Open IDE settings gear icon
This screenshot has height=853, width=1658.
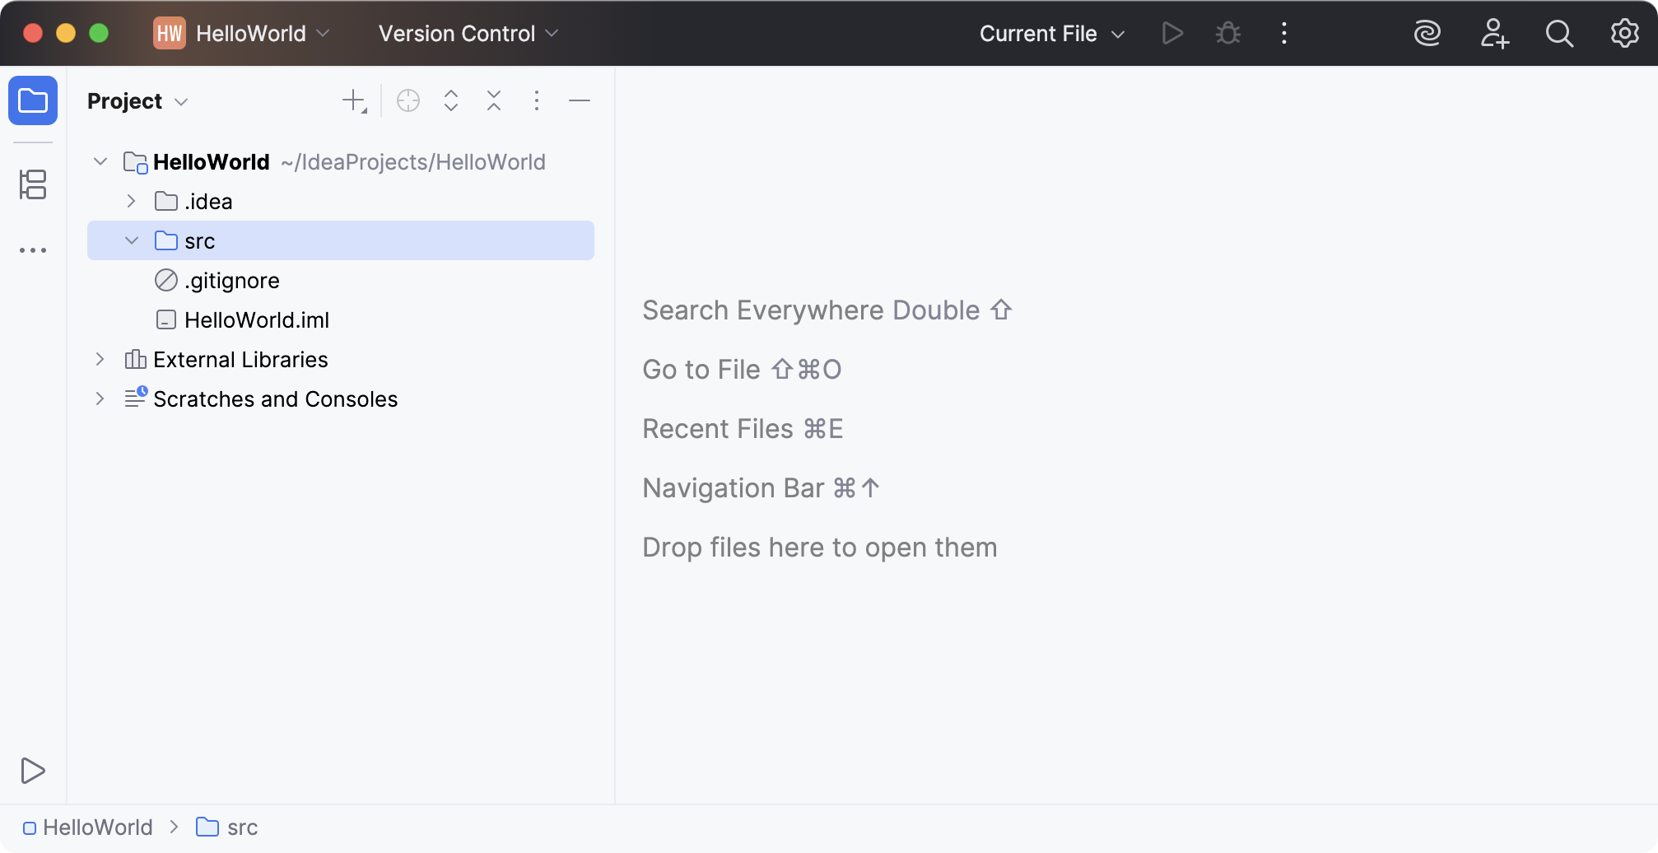(x=1624, y=34)
